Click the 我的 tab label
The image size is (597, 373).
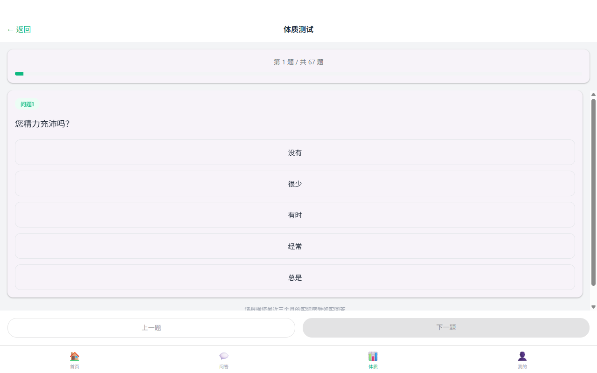[522, 367]
